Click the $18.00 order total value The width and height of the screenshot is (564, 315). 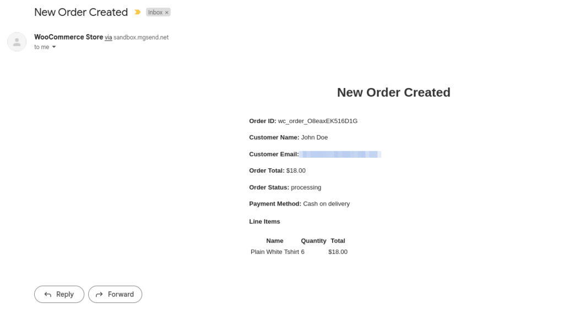(x=296, y=171)
